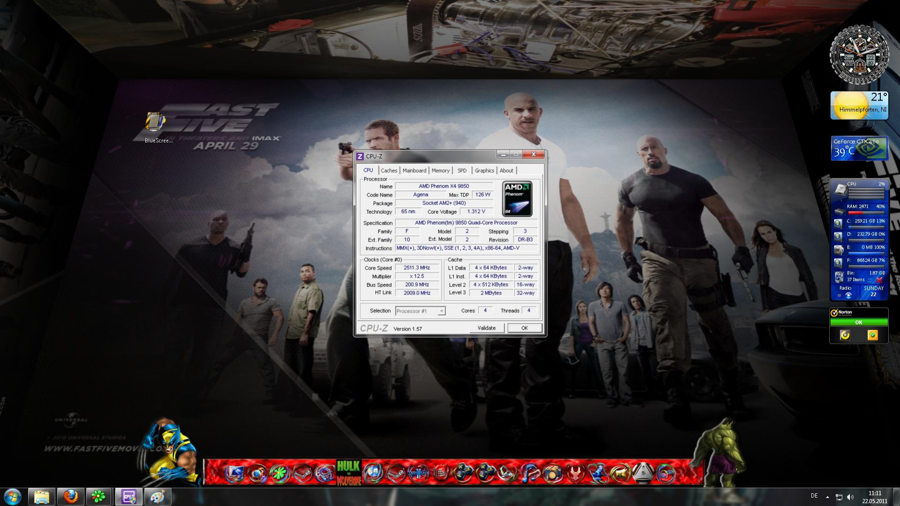Open the network tray icon
Viewport: 900px width, 506px height.
click(839, 497)
